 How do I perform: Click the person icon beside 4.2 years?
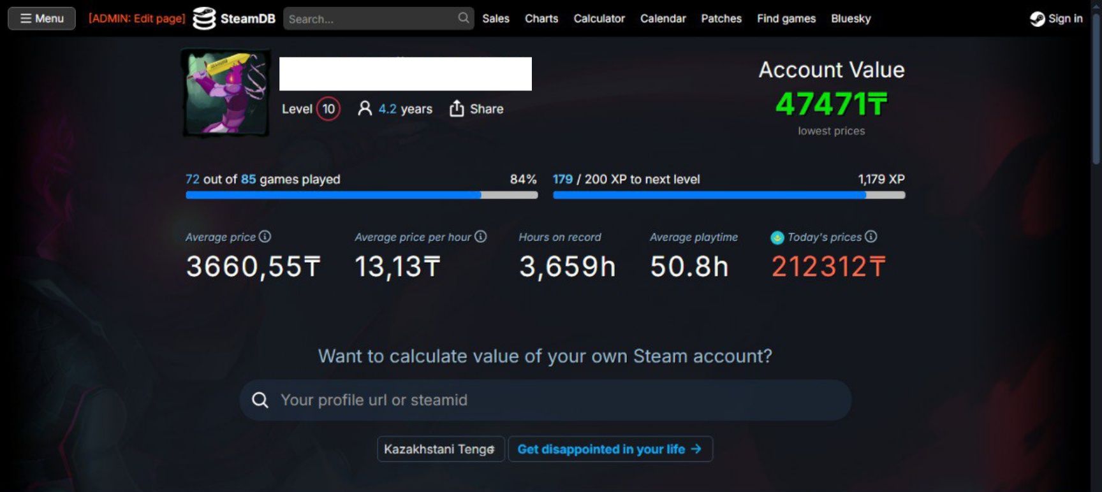364,108
